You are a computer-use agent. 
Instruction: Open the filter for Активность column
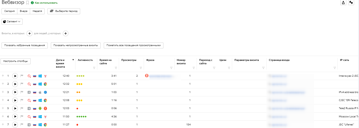[94, 68]
